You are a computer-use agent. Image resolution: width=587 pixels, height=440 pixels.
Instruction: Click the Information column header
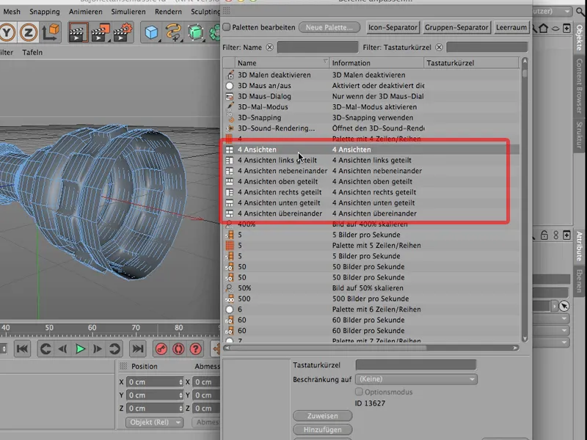tap(376, 63)
